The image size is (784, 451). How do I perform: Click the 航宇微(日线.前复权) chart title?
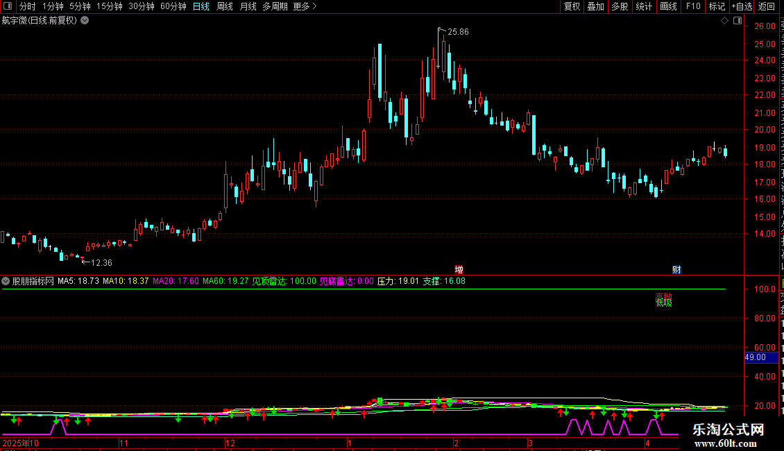[x=40, y=21]
